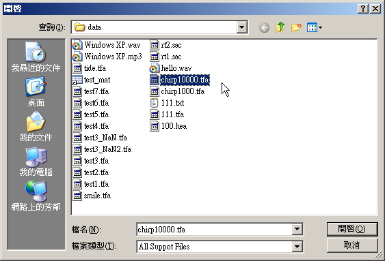Image resolution: width=385 pixels, height=261 pixels.
Task: Select the file name 111.tfa
Action: (172, 114)
